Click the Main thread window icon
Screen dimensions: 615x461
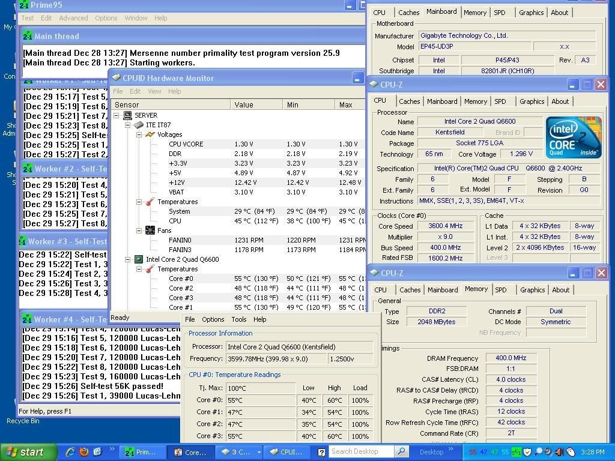pyautogui.click(x=28, y=36)
